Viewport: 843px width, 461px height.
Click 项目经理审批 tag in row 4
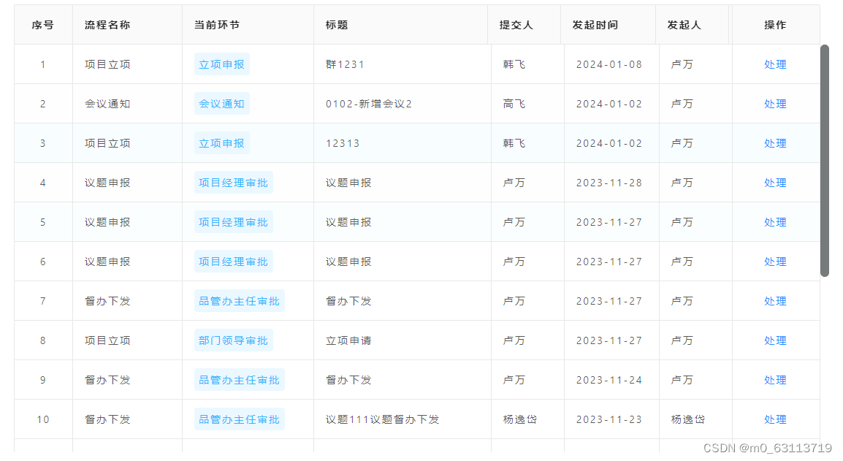click(x=233, y=183)
